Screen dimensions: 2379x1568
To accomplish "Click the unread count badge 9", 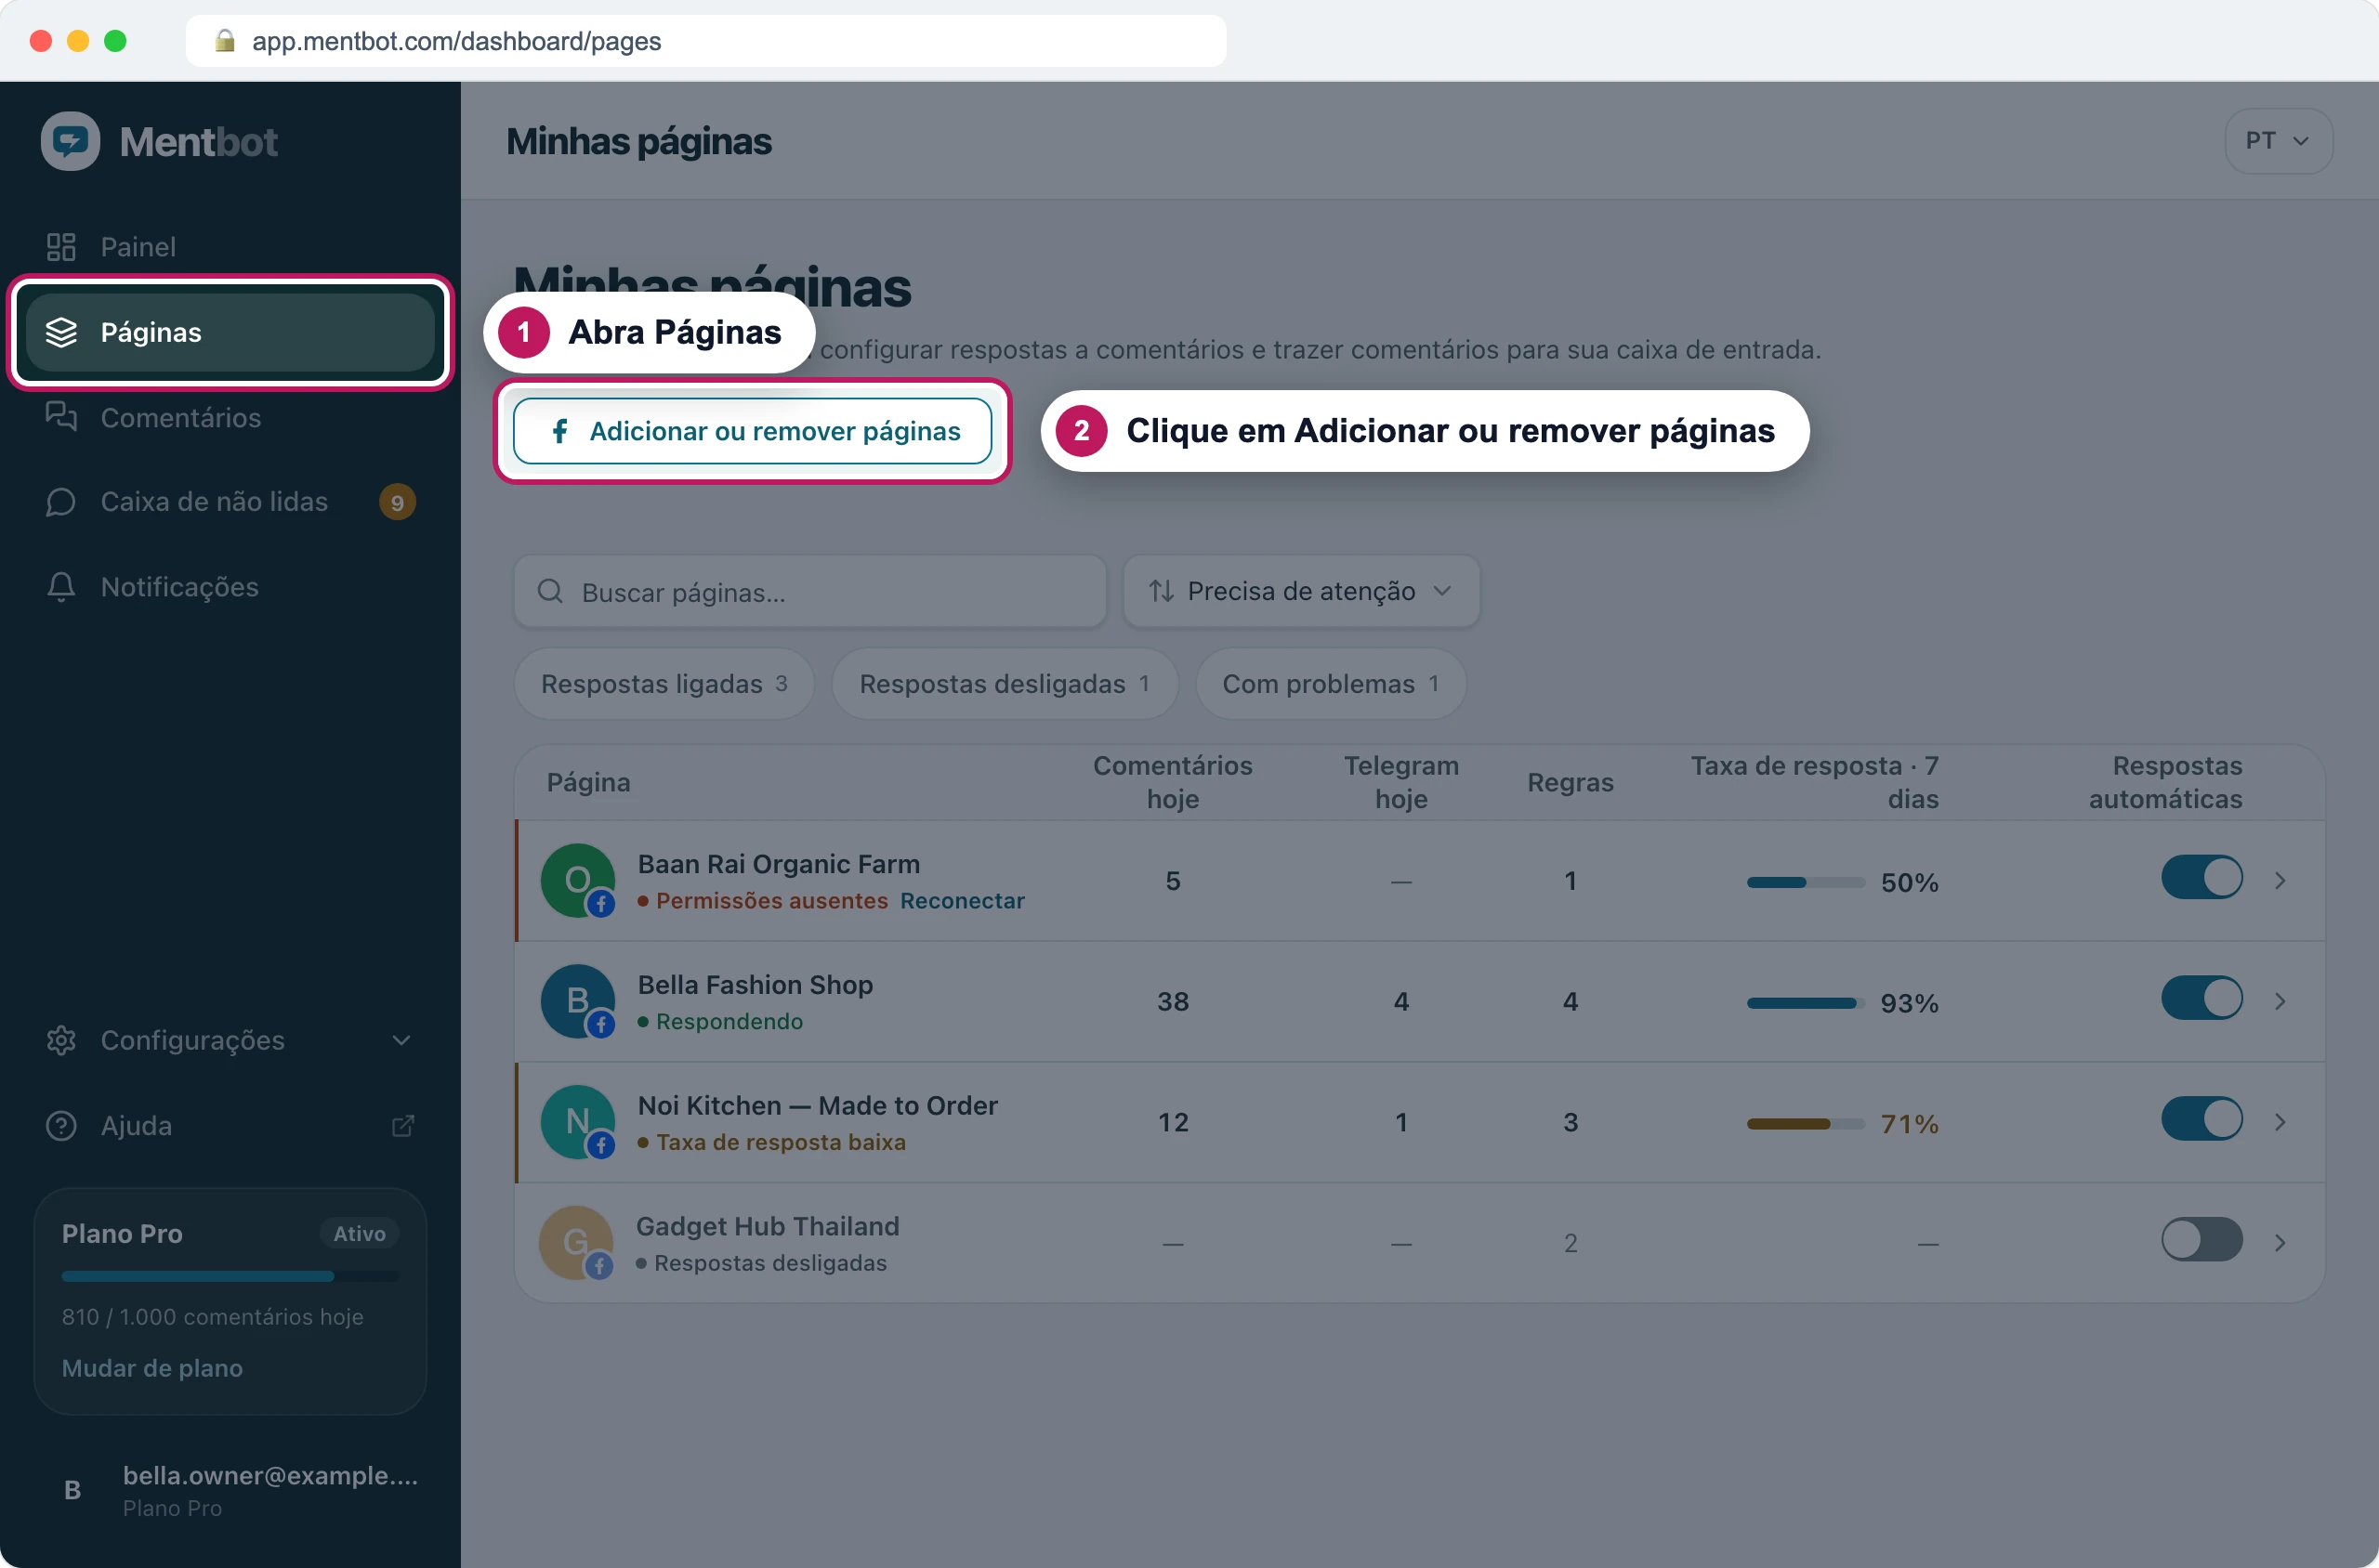I will [397, 502].
